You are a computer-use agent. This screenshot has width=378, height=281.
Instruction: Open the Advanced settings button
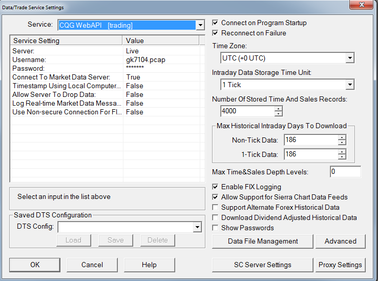pos(341,241)
